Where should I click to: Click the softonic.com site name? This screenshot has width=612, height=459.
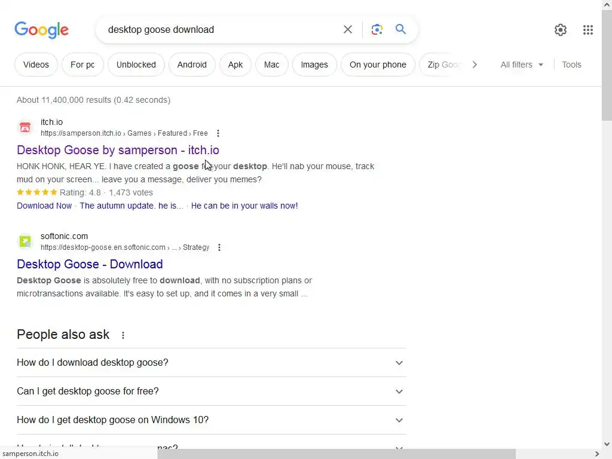[65, 237]
